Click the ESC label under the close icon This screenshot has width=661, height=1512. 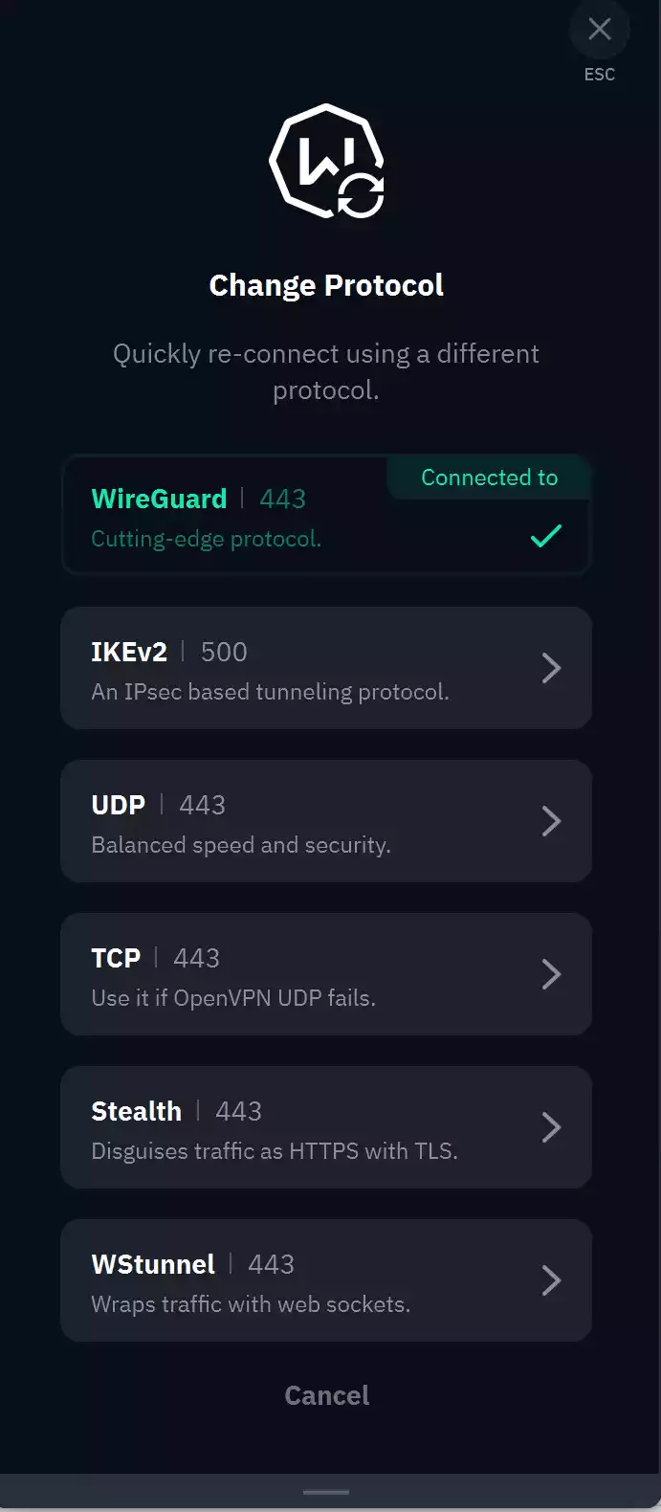pyautogui.click(x=599, y=74)
